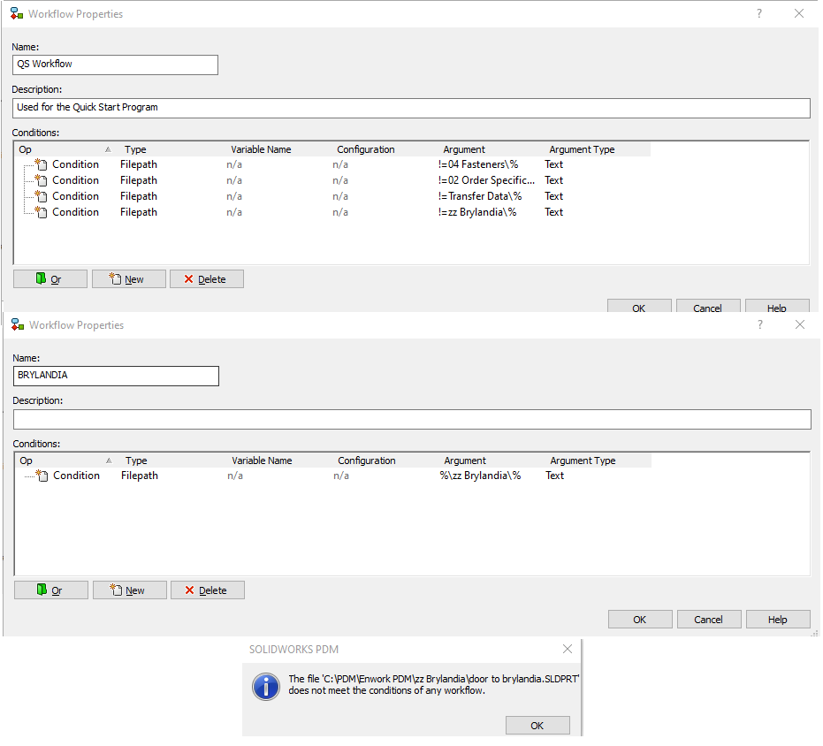Click the blue information icon in SOLIDWORKS PDM message
This screenshot has width=823, height=746.
[266, 686]
